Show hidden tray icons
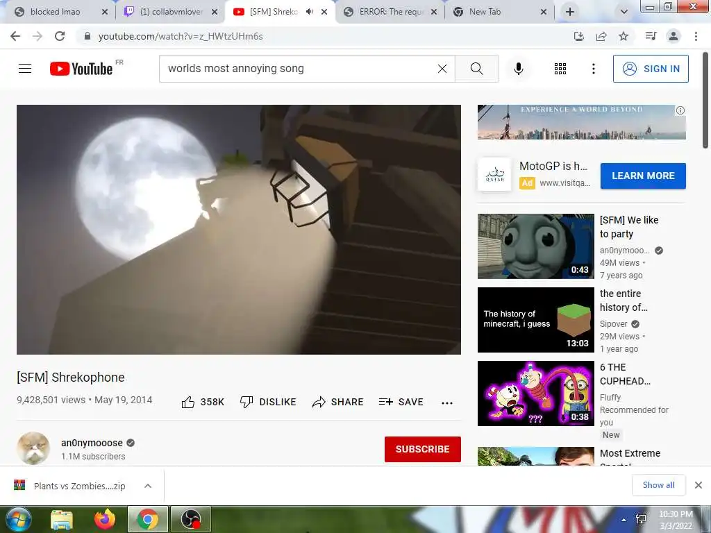The height and width of the screenshot is (533, 711). [624, 520]
